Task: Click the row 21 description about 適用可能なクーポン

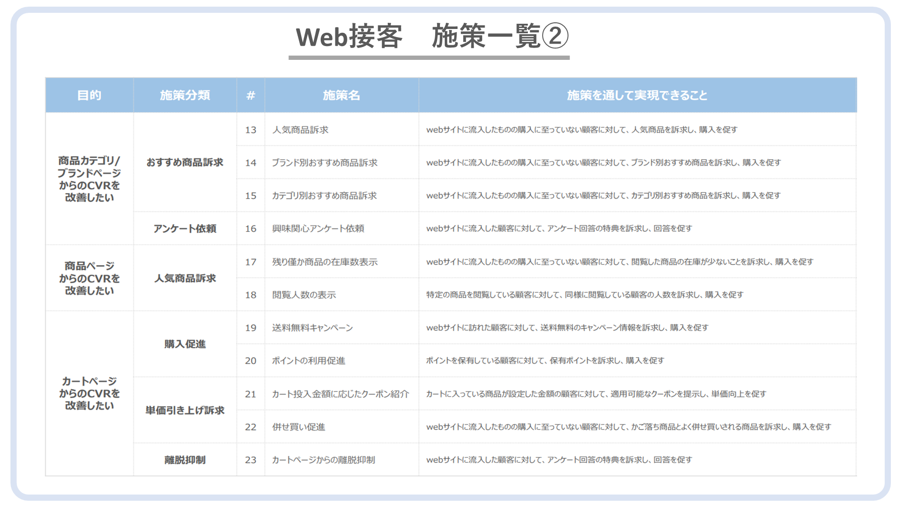Action: (596, 394)
